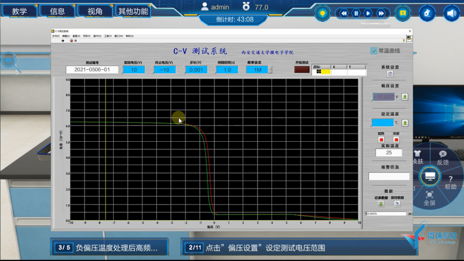Click the VI connector pane icon
Image resolution: width=464 pixels, height=261 pixels.
tap(409, 39)
